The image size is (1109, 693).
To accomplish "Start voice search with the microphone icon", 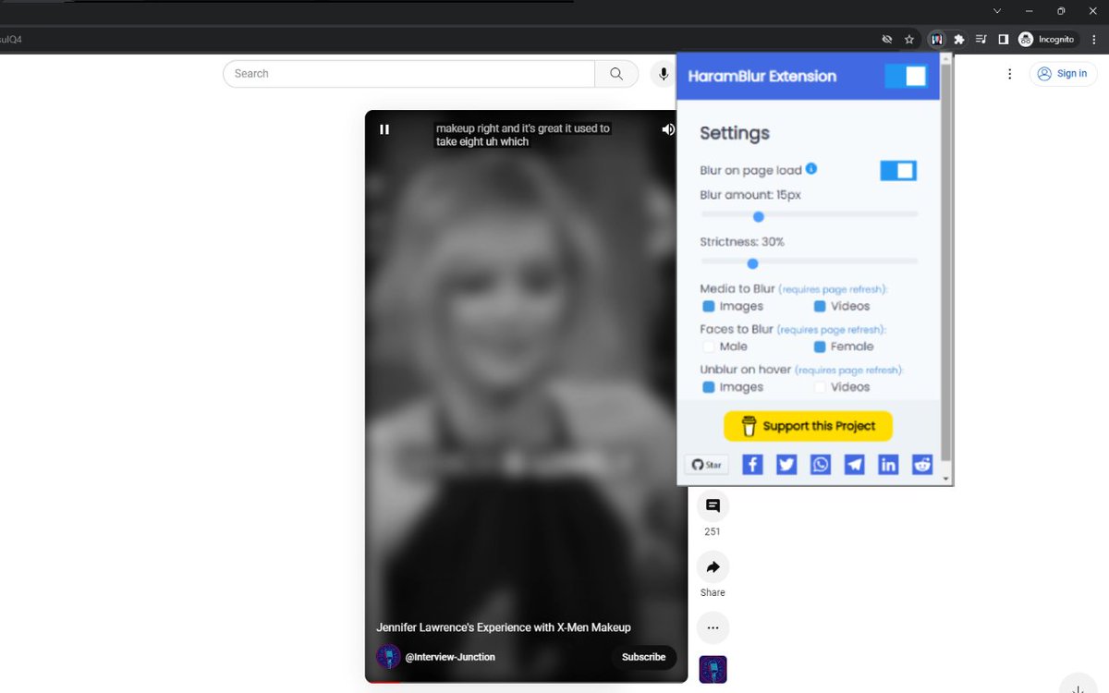I will pos(664,74).
